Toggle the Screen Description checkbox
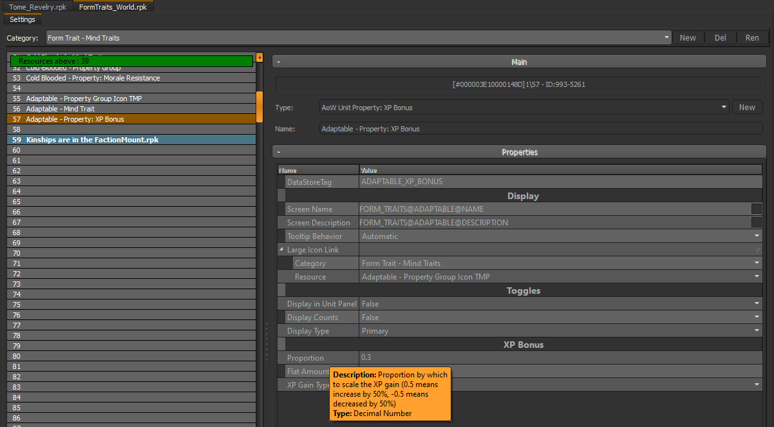 [x=756, y=222]
